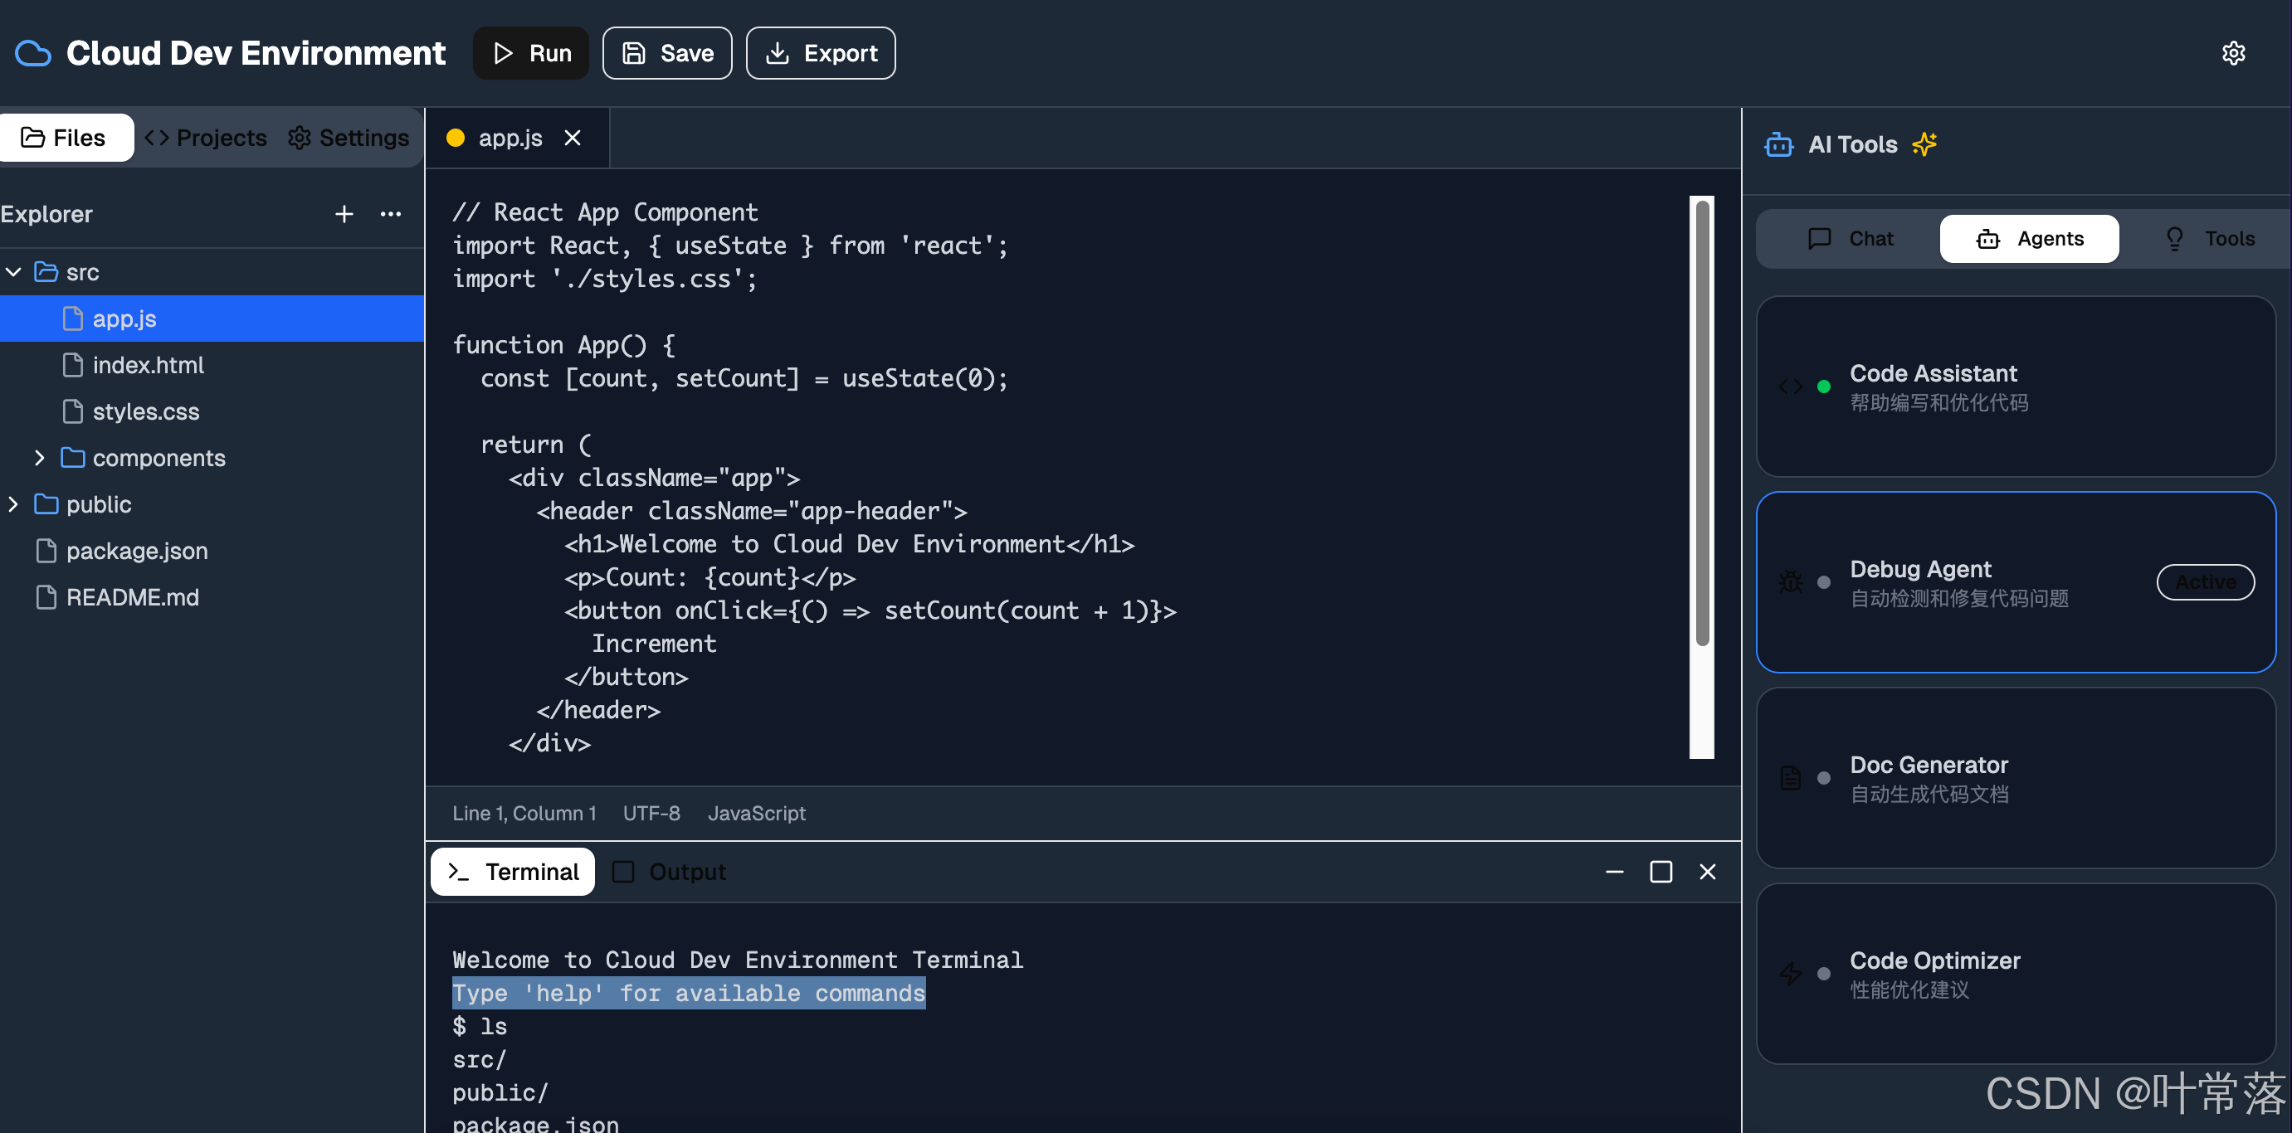The height and width of the screenshot is (1133, 2292).
Task: Click the Active badge on Debug Agent
Action: [2206, 581]
